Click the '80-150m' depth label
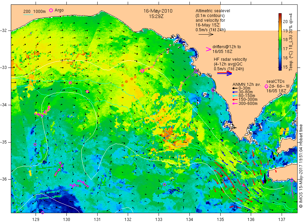 coord(247,96)
